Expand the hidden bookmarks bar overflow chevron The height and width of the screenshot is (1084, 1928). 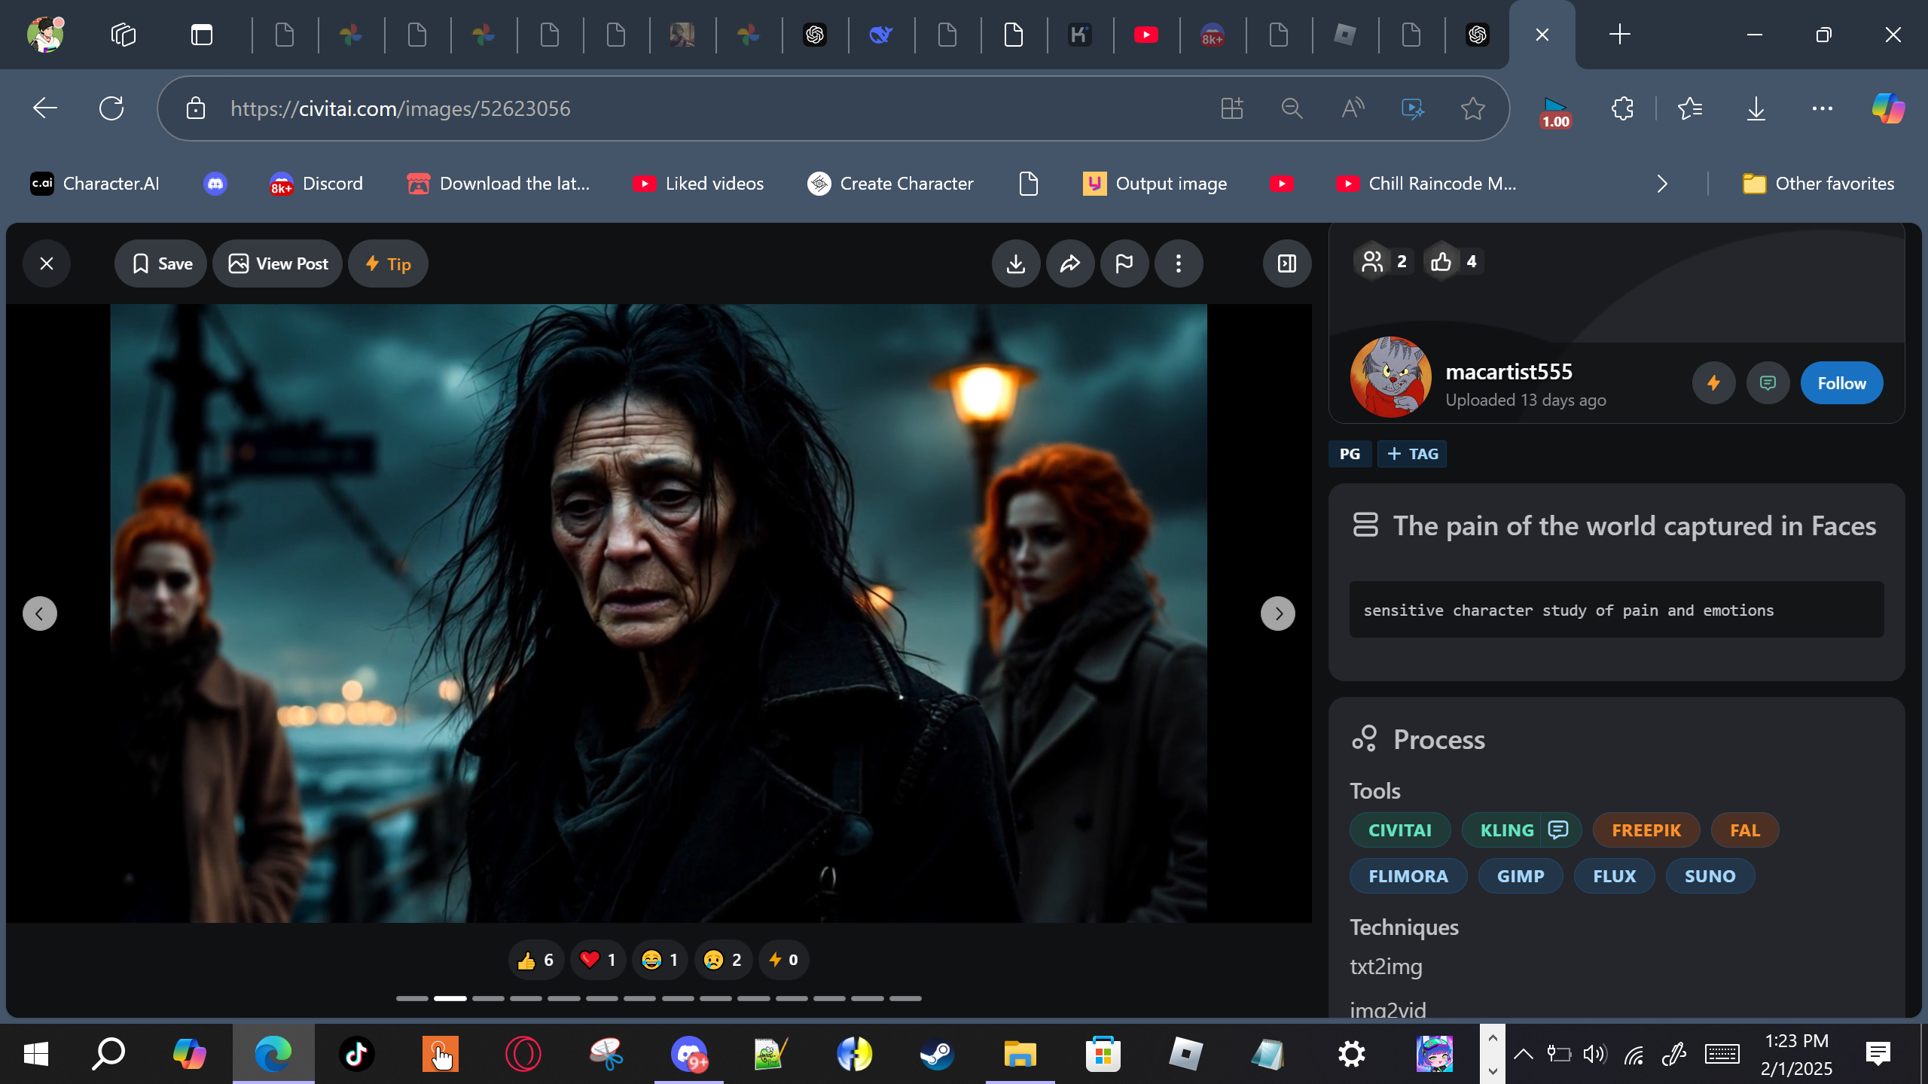coord(1662,184)
